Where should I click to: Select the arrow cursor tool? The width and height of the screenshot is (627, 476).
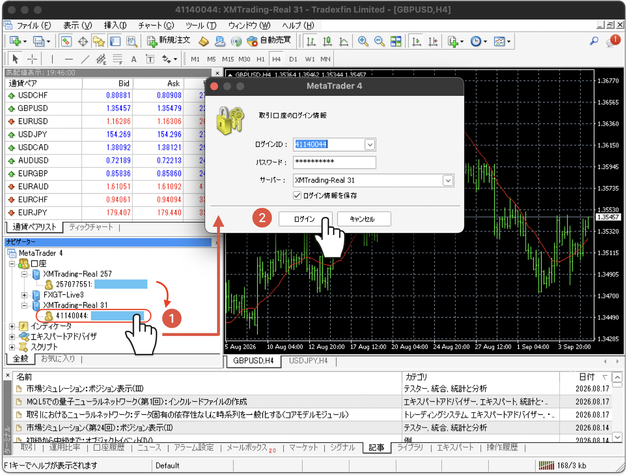click(15, 59)
